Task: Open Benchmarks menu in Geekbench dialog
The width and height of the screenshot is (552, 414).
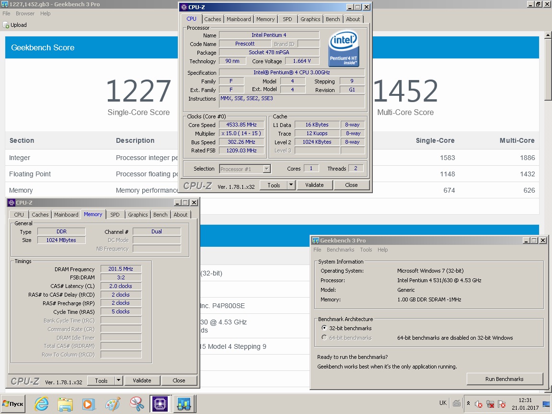Action: [340, 250]
